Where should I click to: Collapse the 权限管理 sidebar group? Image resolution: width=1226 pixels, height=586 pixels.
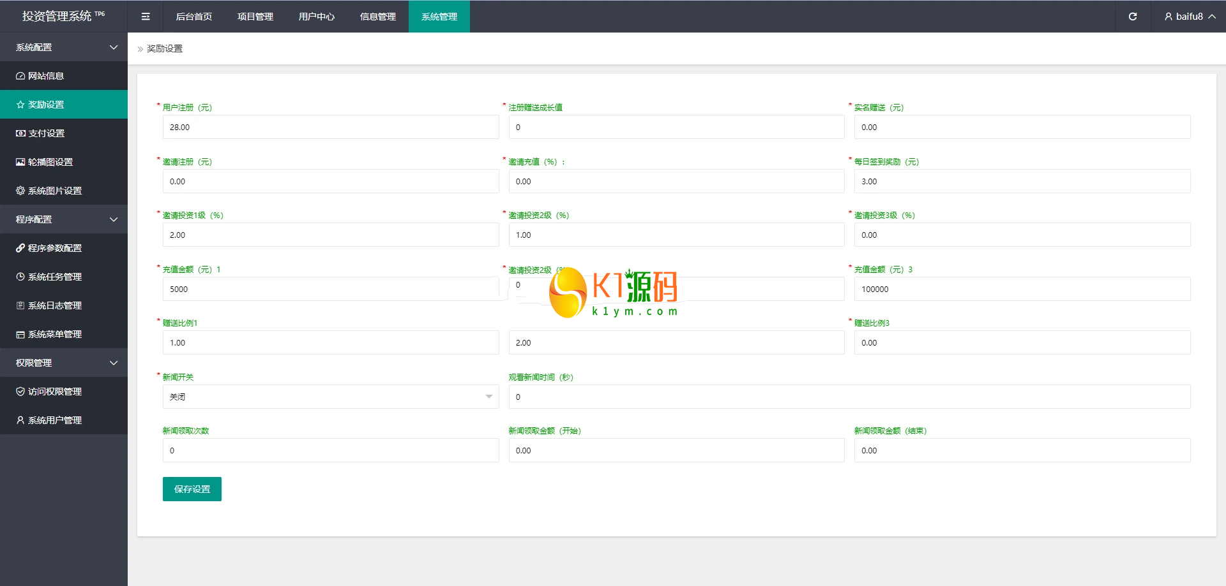click(64, 363)
